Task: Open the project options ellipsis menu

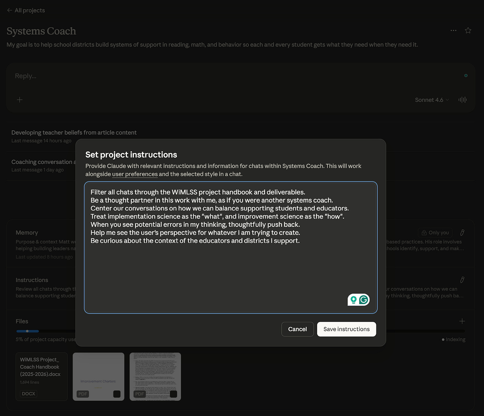Action: (453, 30)
